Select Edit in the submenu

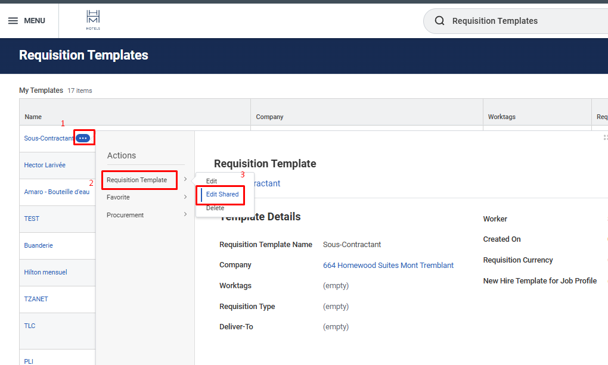pos(212,180)
